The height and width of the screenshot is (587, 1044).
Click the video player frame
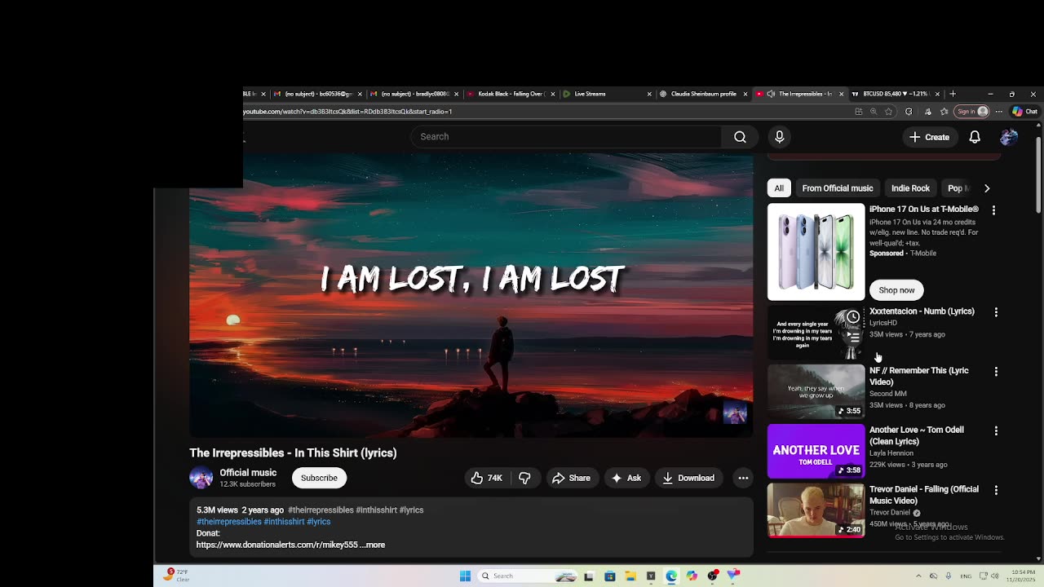[471, 296]
